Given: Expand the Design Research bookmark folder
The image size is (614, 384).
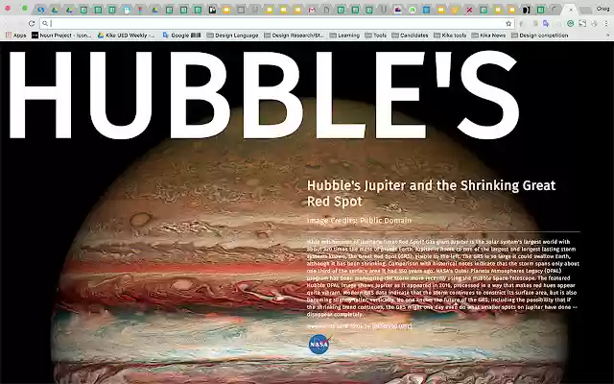Looking at the screenshot, I should pyautogui.click(x=295, y=36).
